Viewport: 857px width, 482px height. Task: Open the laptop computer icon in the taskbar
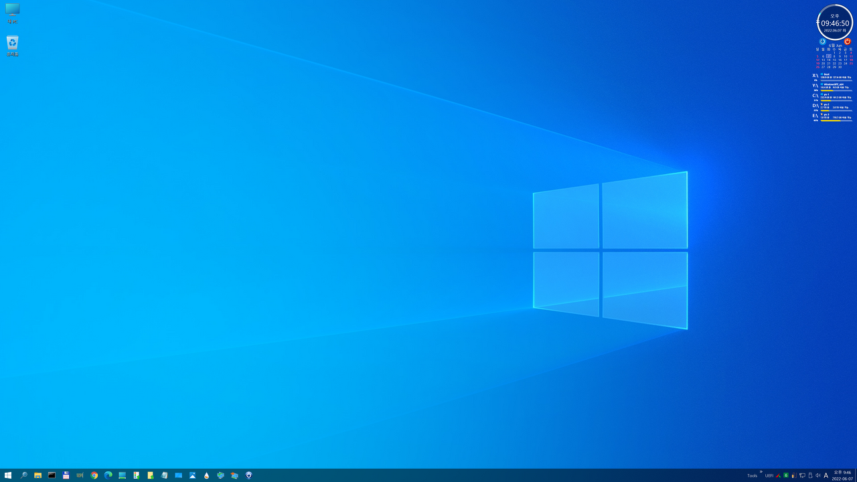point(123,475)
